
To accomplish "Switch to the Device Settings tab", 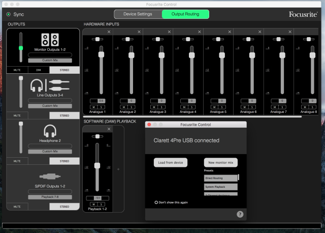I will [x=138, y=14].
